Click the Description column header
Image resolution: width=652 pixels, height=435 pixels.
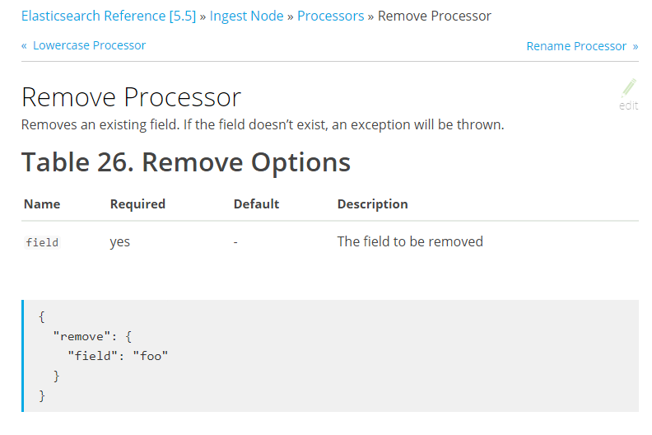coord(372,203)
